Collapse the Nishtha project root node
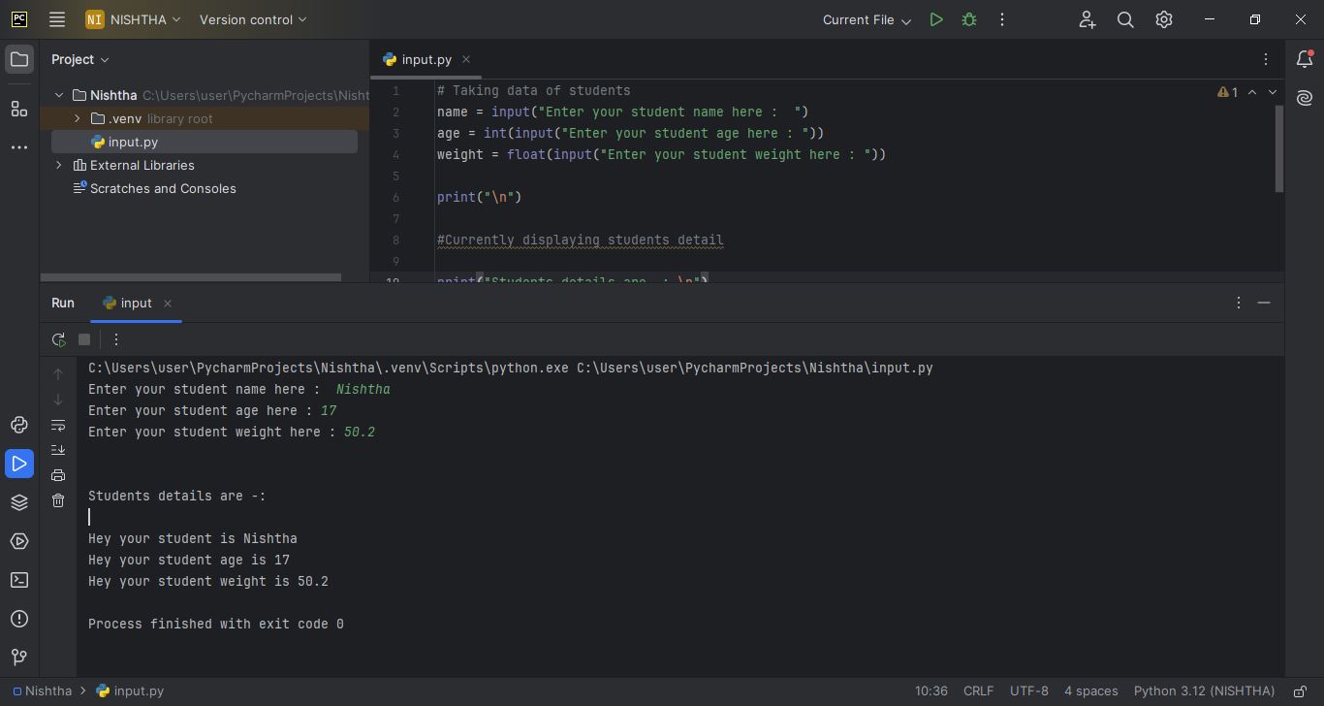The height and width of the screenshot is (706, 1324). [x=59, y=95]
